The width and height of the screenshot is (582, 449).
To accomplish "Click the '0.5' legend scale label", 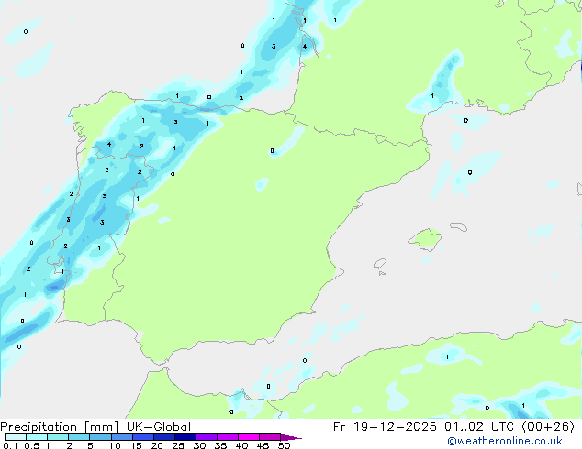I will 32,445.
